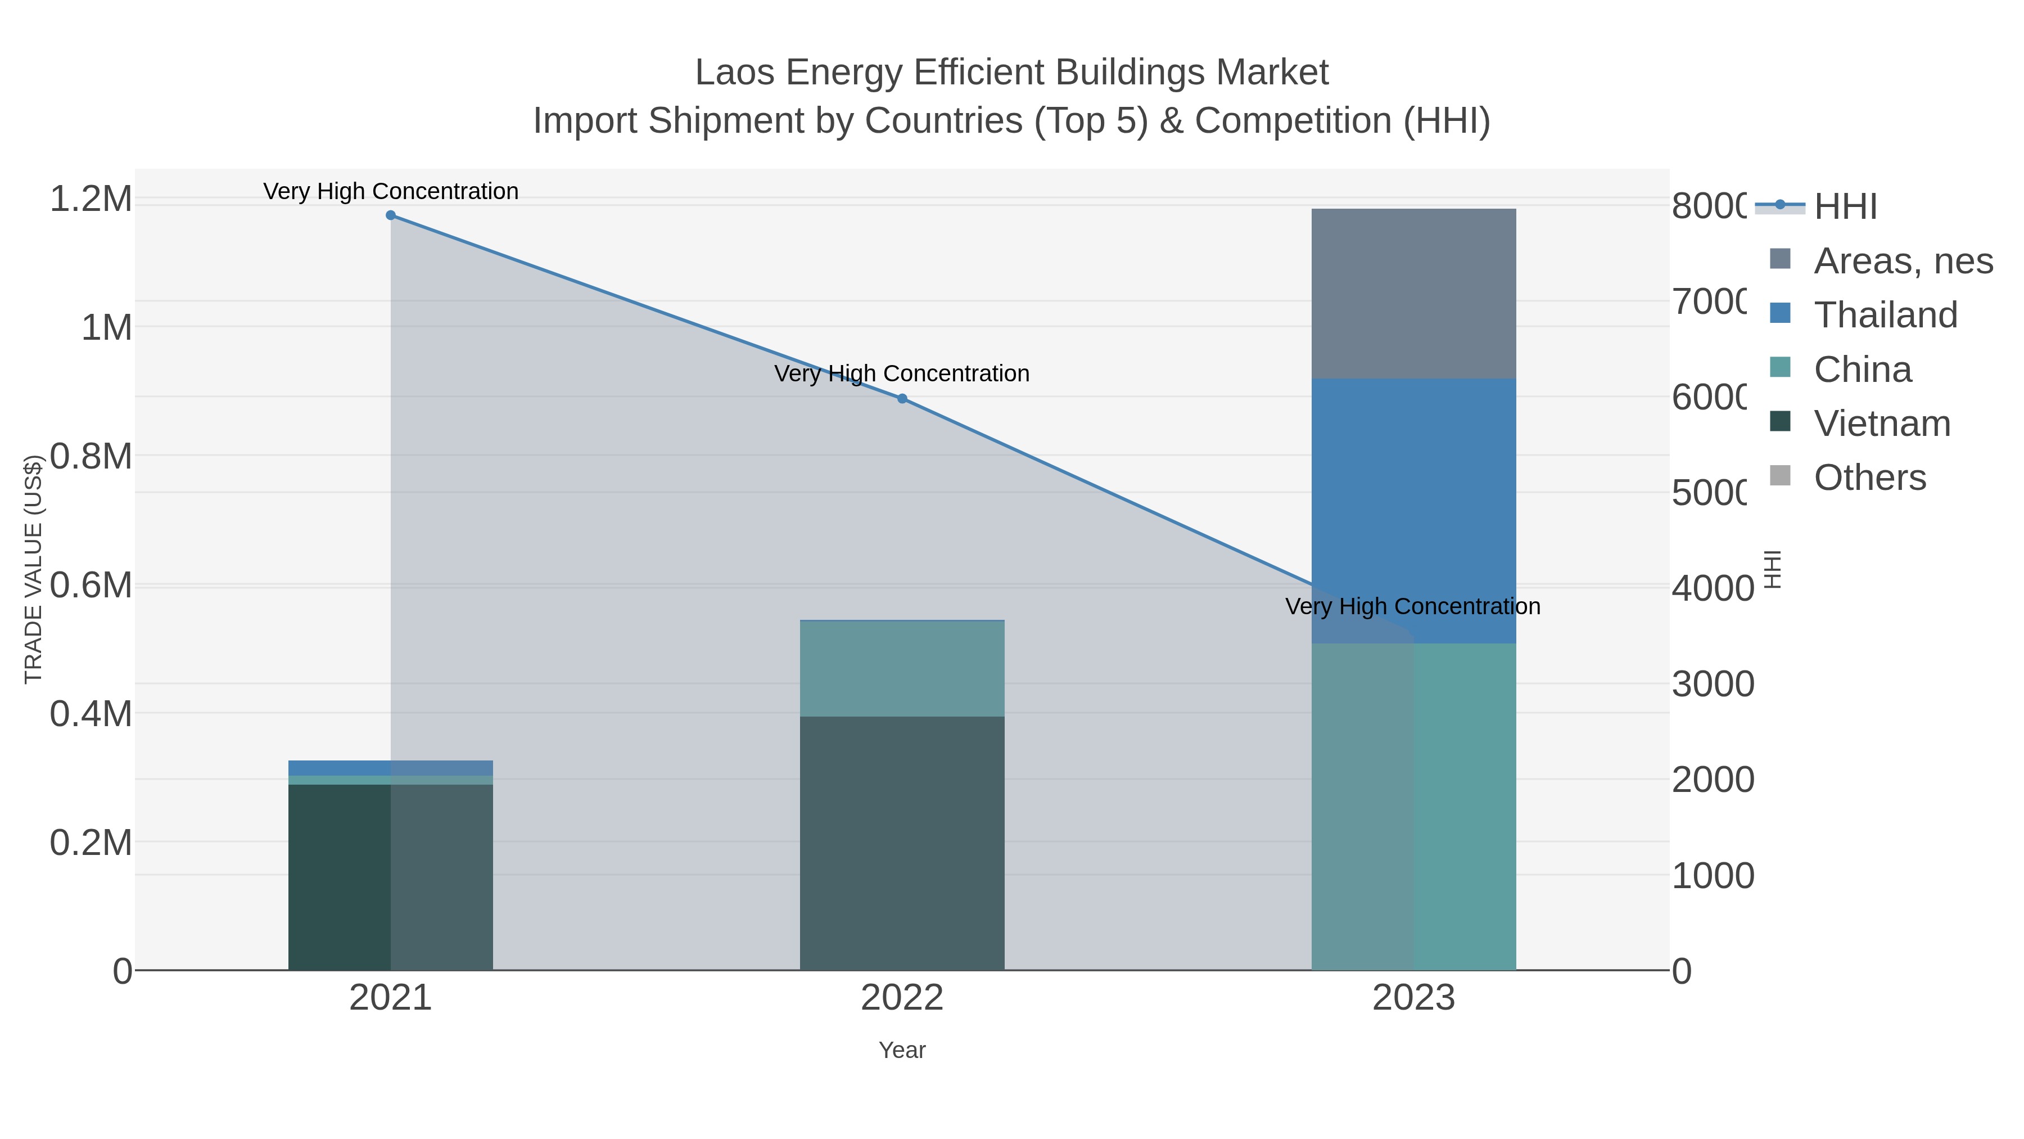
Task: Click the Year axis title
Action: pyautogui.click(x=902, y=1050)
